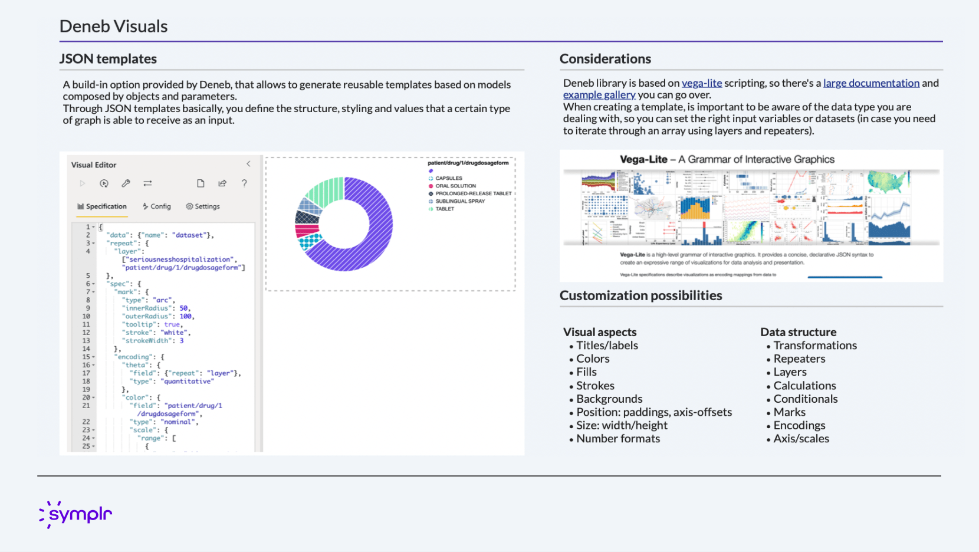Collapse the encoding block on line 15
The height and width of the screenshot is (552, 979).
93,357
